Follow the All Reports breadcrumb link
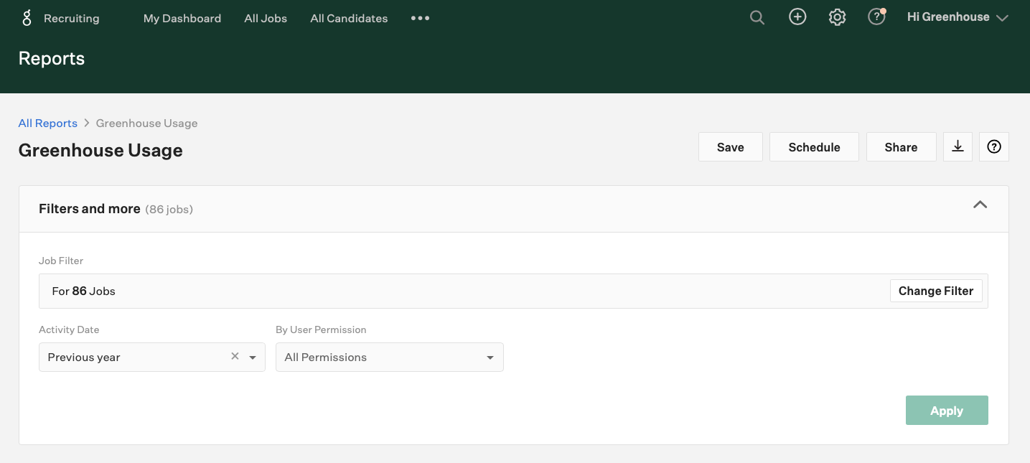1030x463 pixels. pyautogui.click(x=47, y=123)
